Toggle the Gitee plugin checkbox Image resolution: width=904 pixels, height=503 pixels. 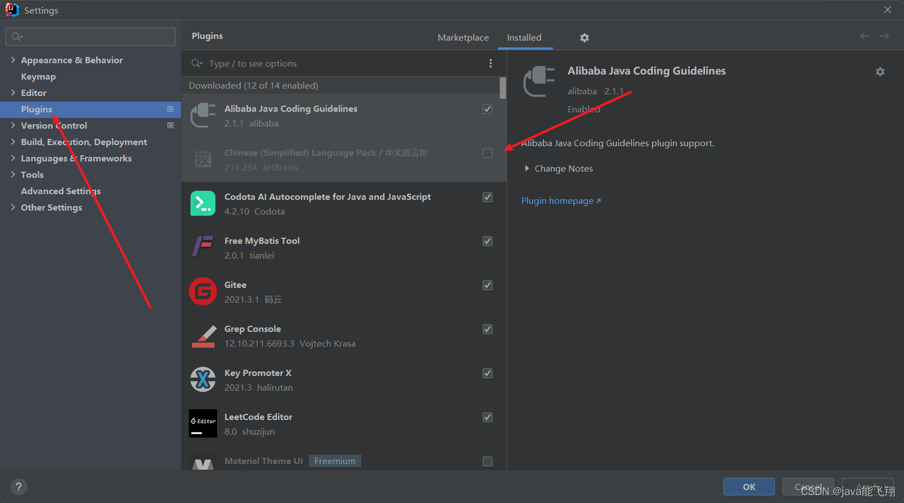[487, 285]
